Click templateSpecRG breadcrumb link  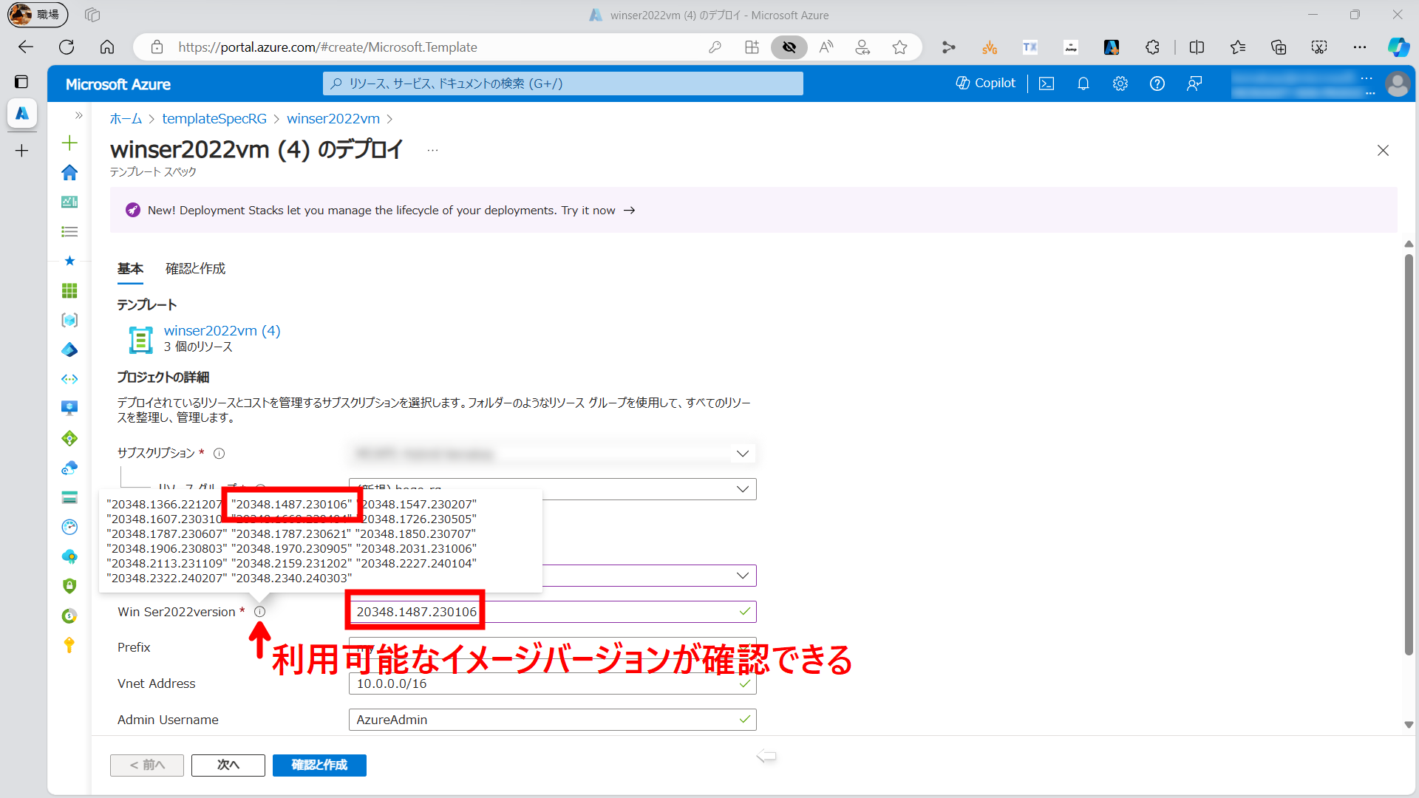(x=214, y=119)
